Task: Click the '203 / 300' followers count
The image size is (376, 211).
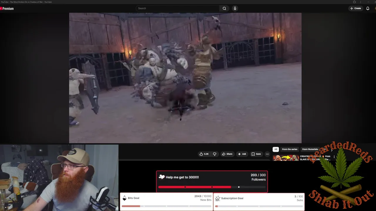Action: tap(258, 175)
